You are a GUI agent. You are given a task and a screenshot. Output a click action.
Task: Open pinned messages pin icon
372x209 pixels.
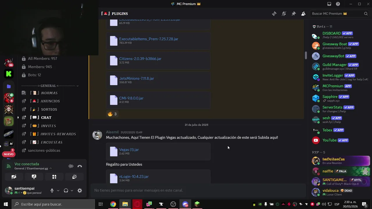tap(294, 14)
